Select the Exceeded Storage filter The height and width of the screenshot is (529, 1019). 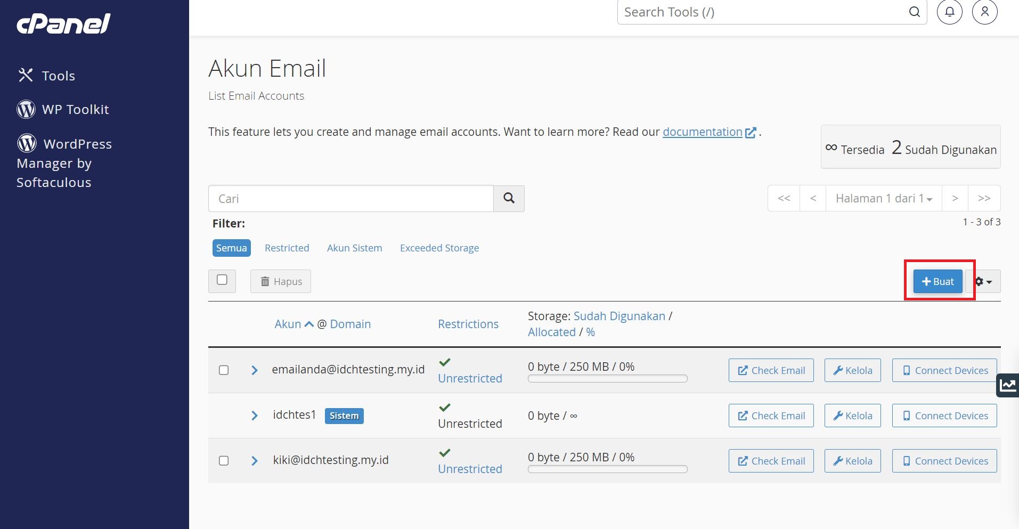pyautogui.click(x=439, y=248)
